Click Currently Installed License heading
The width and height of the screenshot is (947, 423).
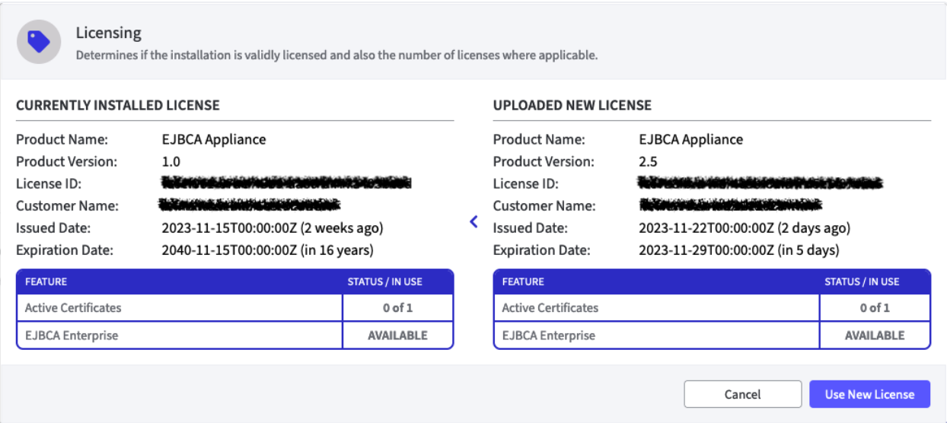pos(118,105)
